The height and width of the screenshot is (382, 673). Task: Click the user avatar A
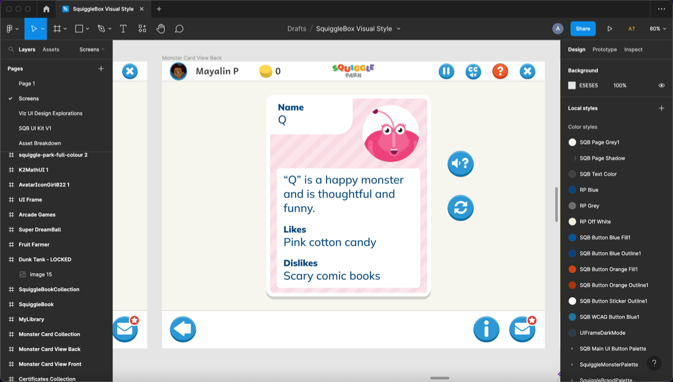coord(557,29)
